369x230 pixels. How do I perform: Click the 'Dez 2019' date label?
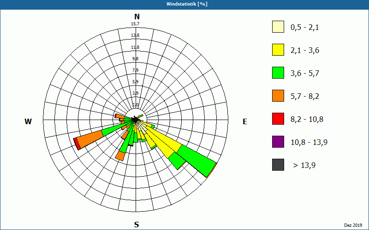(x=353, y=225)
